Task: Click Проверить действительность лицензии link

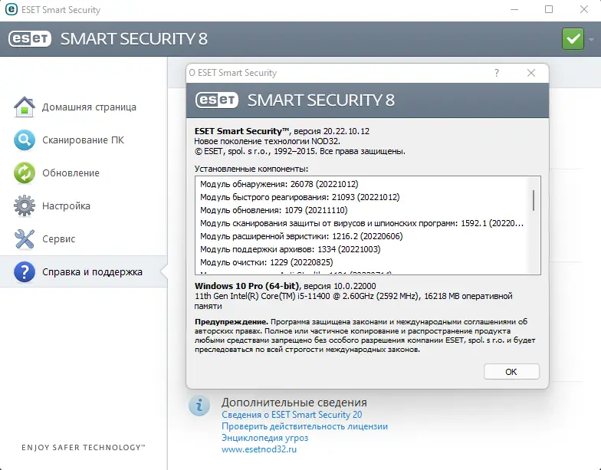Action: click(x=304, y=426)
